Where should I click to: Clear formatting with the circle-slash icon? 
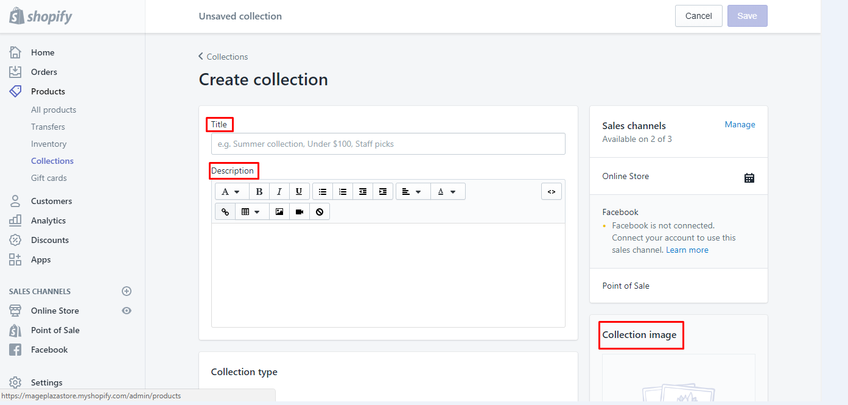[x=320, y=211]
